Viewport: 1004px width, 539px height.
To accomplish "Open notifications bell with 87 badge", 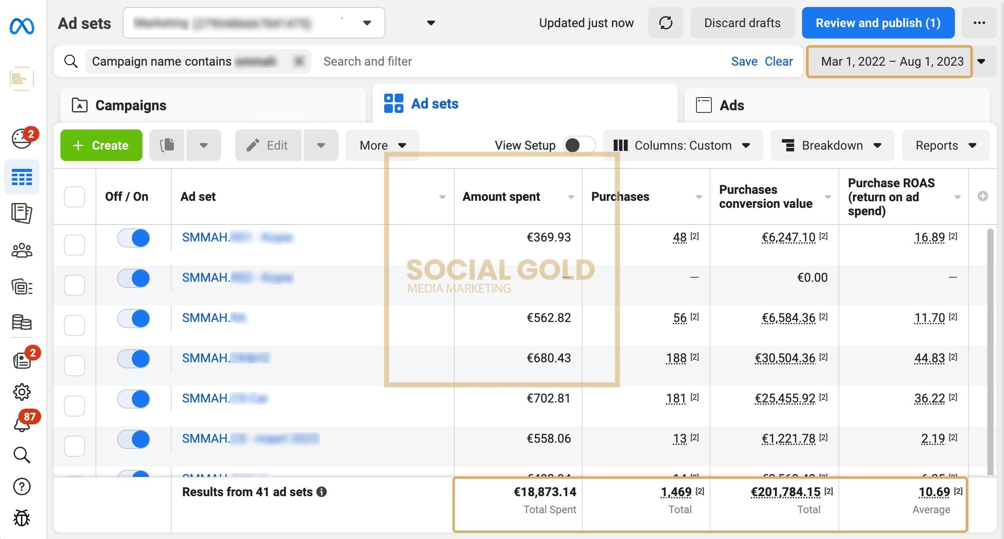I will click(22, 423).
